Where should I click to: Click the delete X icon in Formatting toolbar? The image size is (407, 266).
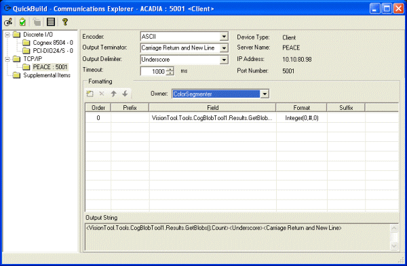coord(102,94)
